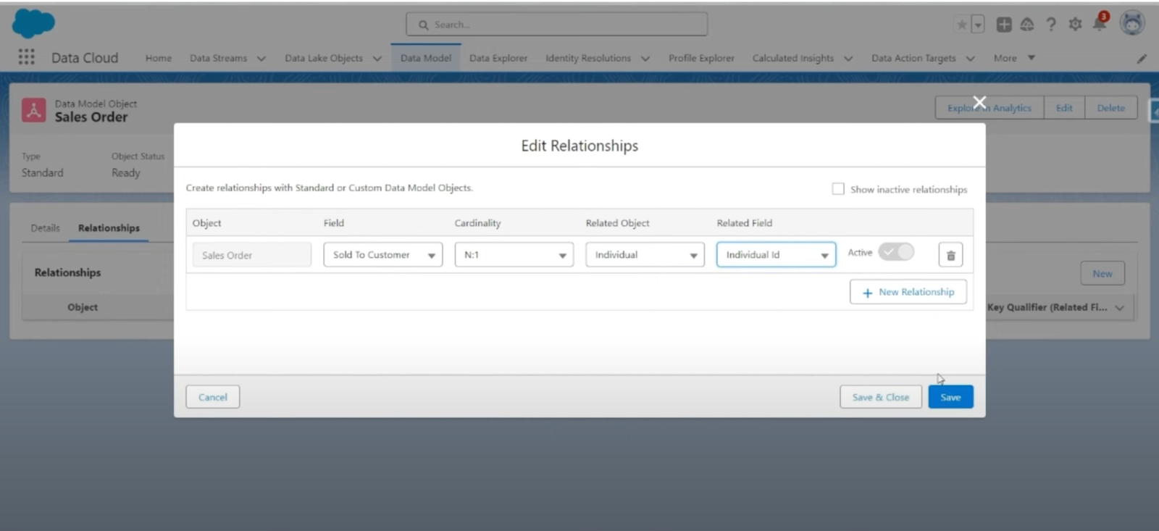Open the notifications bell
This screenshot has width=1159, height=531.
(x=1100, y=23)
